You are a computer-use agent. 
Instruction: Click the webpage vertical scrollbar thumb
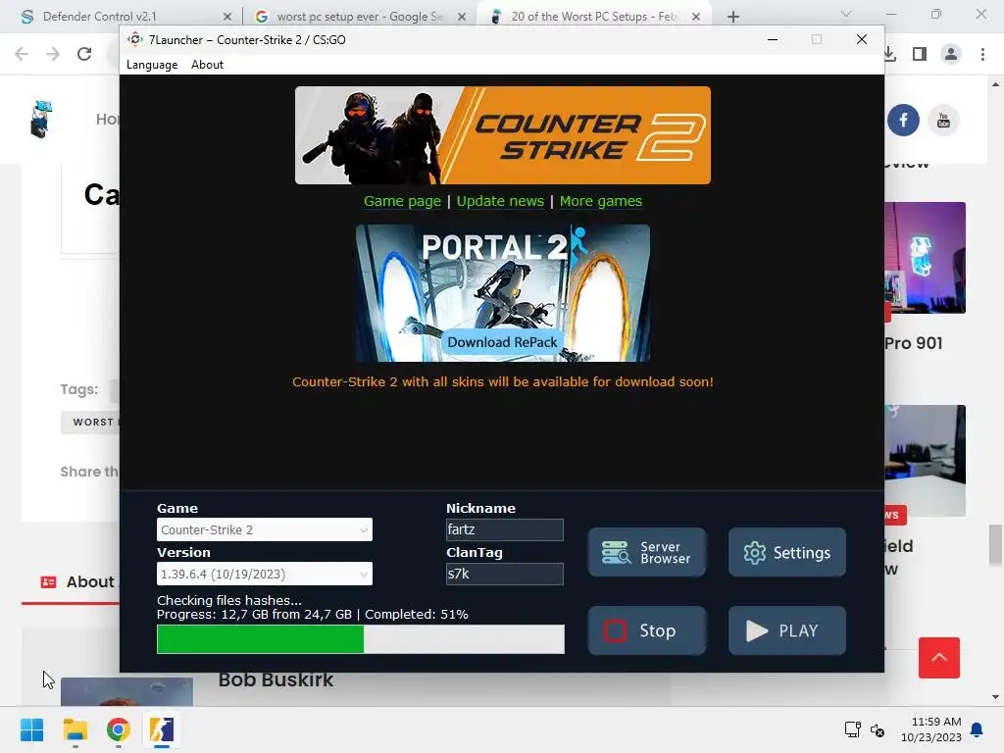pos(995,545)
